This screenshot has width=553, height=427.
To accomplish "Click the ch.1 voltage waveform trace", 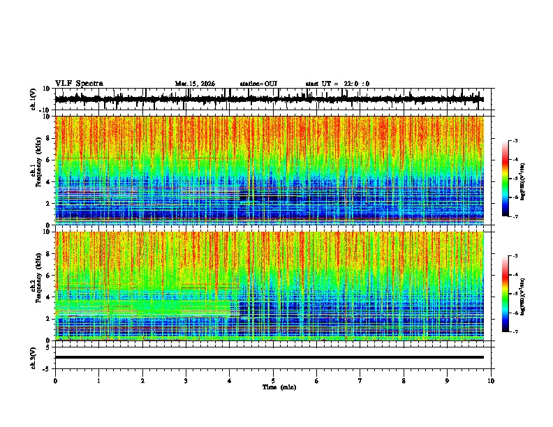I will (x=269, y=99).
